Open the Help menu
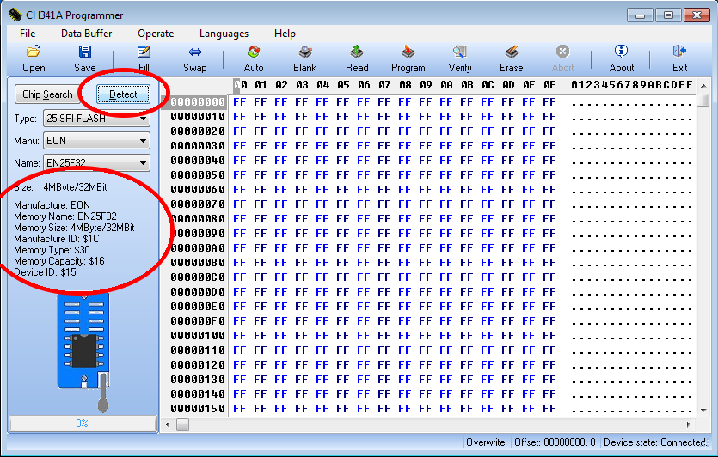Image resolution: width=718 pixels, height=457 pixels. (285, 34)
